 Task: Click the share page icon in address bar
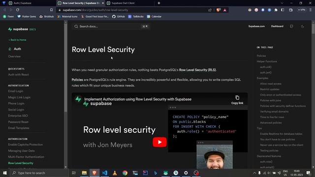(x=210, y=10)
